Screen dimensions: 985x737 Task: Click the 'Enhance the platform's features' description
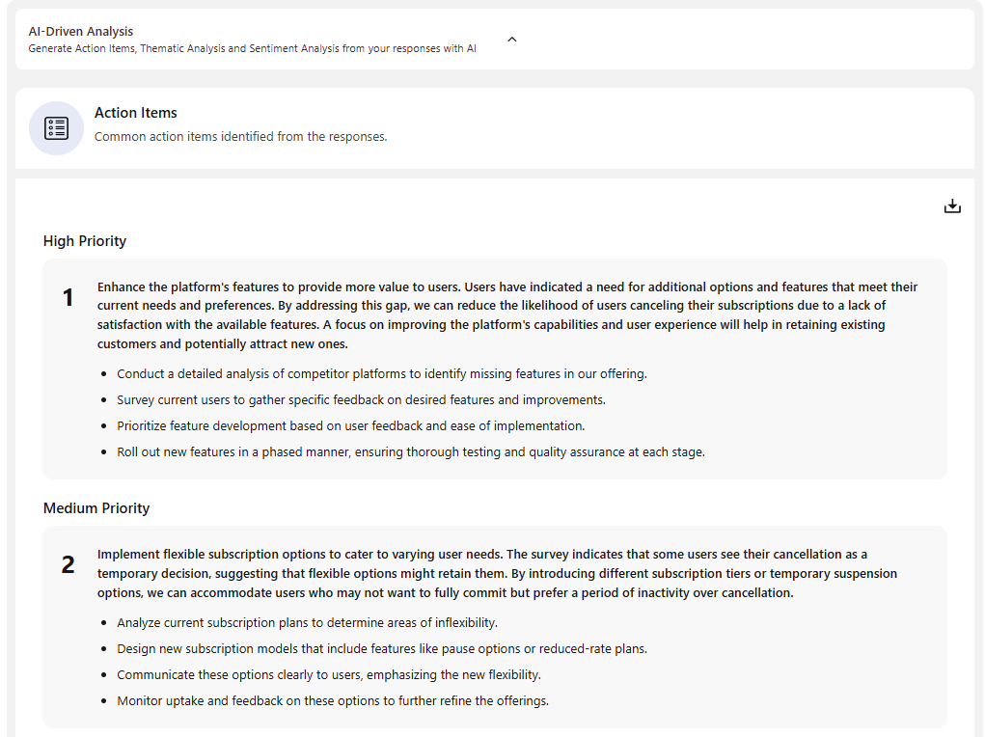click(506, 315)
